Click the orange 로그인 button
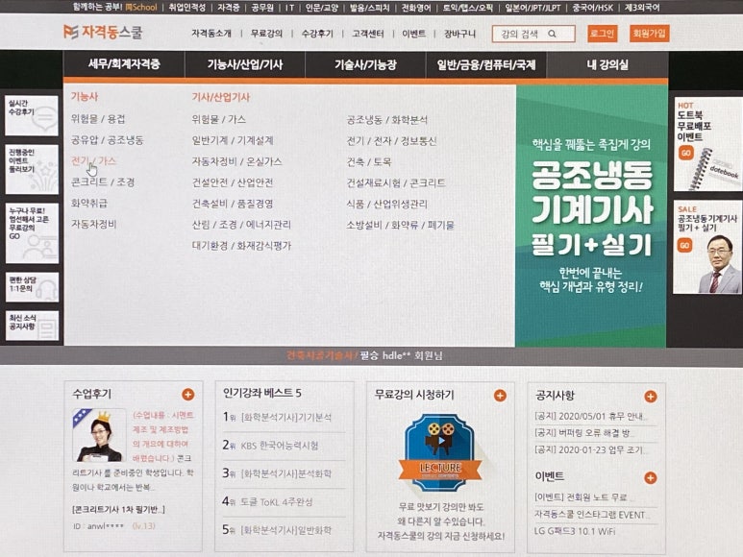The image size is (743, 557). 603,34
